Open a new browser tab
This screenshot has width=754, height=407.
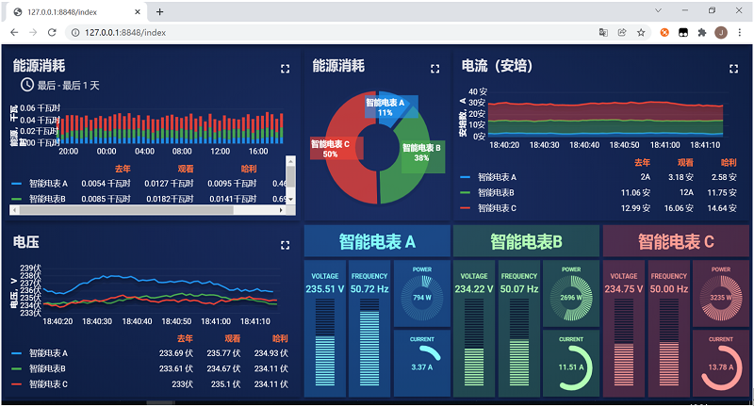160,11
